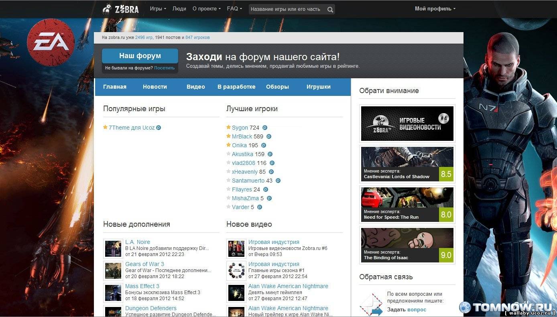Open the Игрушки tab
557x317 pixels.
coord(319,87)
